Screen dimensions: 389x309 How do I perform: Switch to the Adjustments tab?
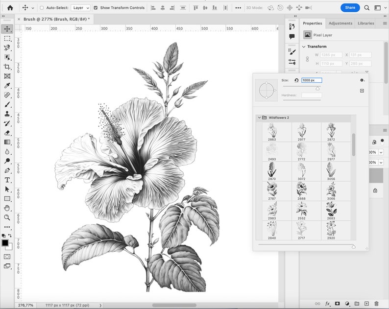coord(340,23)
